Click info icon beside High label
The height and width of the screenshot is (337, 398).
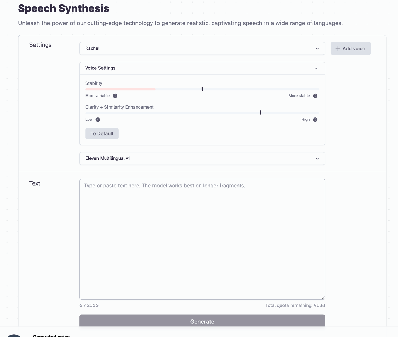point(315,120)
